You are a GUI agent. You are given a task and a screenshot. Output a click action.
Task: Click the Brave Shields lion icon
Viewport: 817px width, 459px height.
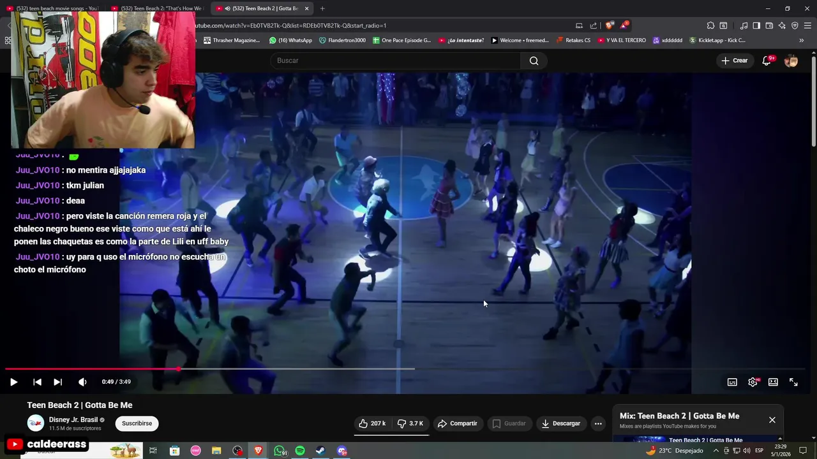pyautogui.click(x=609, y=25)
